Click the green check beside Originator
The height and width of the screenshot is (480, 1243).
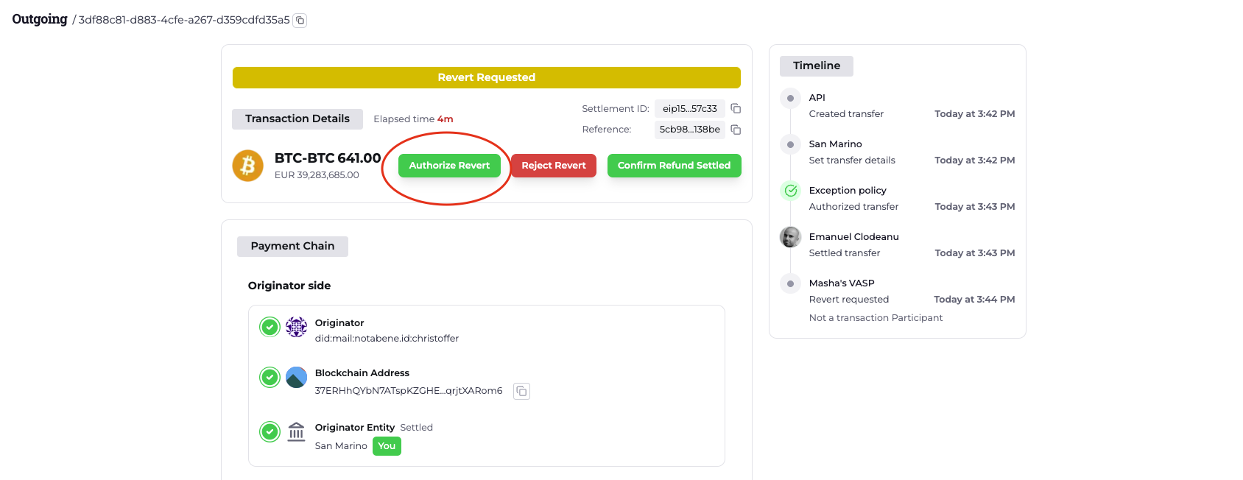click(270, 327)
